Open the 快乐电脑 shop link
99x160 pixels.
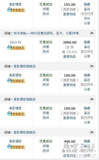(x=46, y=33)
